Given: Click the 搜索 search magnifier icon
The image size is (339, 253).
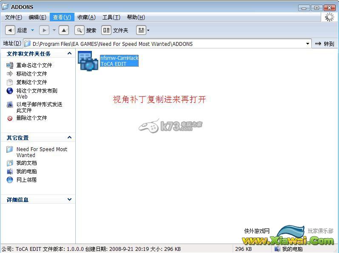Looking at the screenshot, I should 80,31.
